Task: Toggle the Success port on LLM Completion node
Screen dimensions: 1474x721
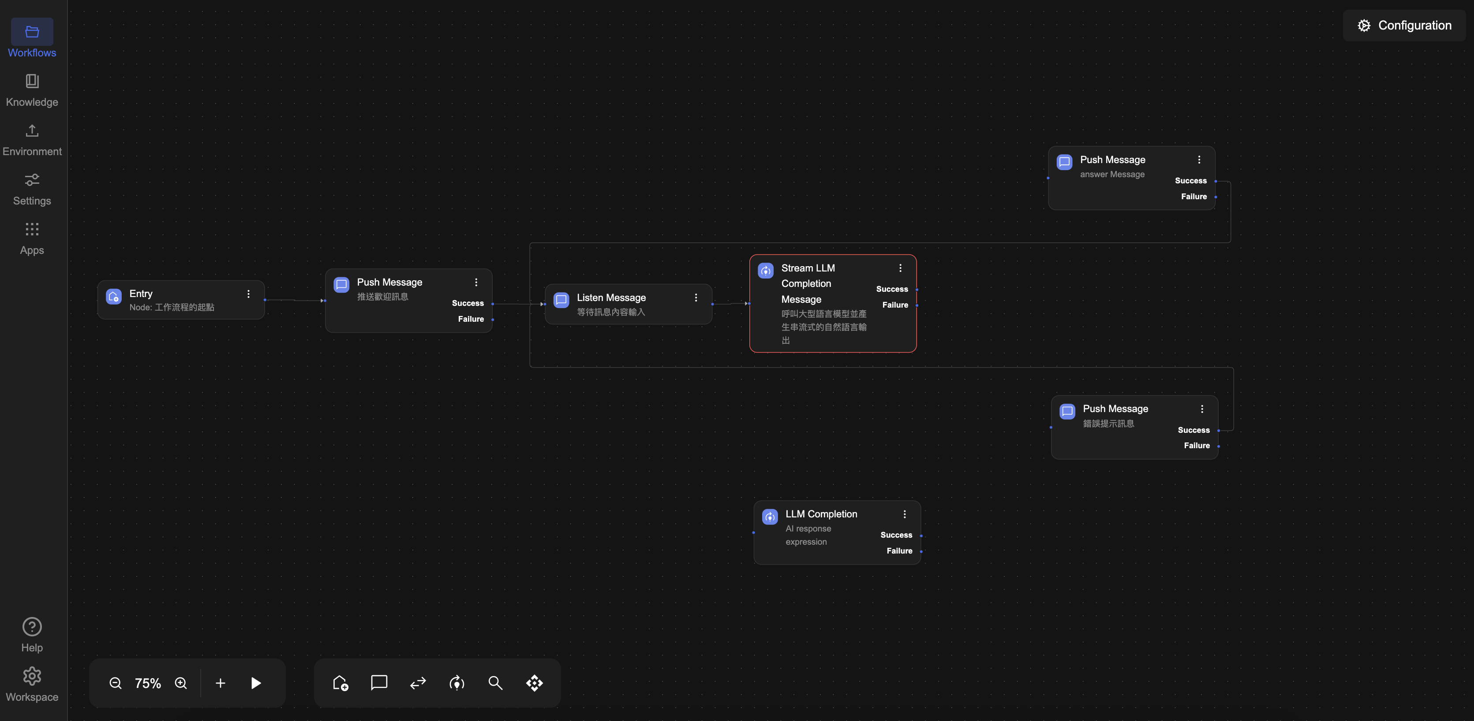Action: pos(922,535)
